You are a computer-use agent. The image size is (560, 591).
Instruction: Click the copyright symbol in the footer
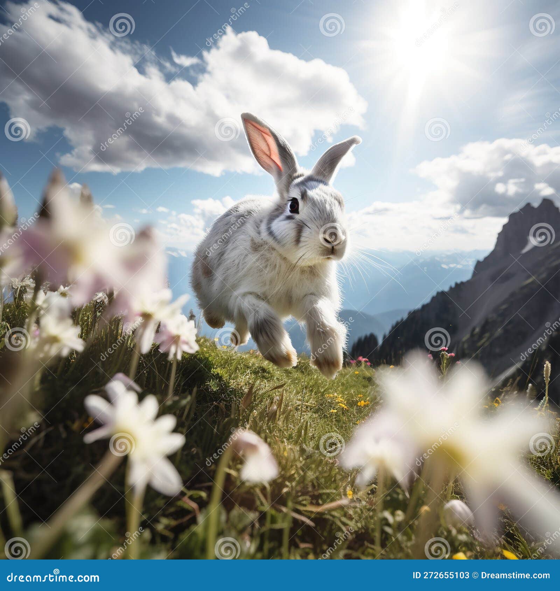pos(475,575)
